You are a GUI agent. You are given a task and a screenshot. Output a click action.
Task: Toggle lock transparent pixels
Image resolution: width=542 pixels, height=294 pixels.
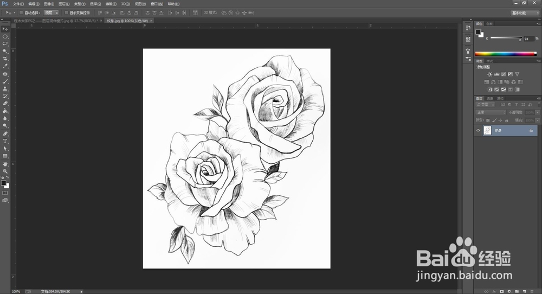point(488,120)
